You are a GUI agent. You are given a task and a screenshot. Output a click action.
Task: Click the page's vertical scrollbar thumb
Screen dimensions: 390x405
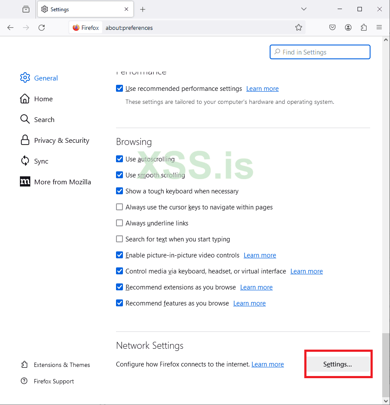[x=386, y=364]
